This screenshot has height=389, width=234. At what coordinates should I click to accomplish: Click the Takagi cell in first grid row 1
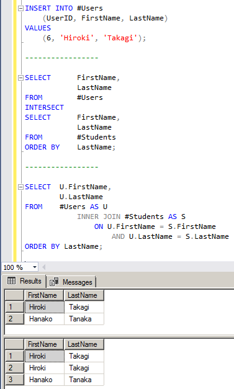coord(84,307)
